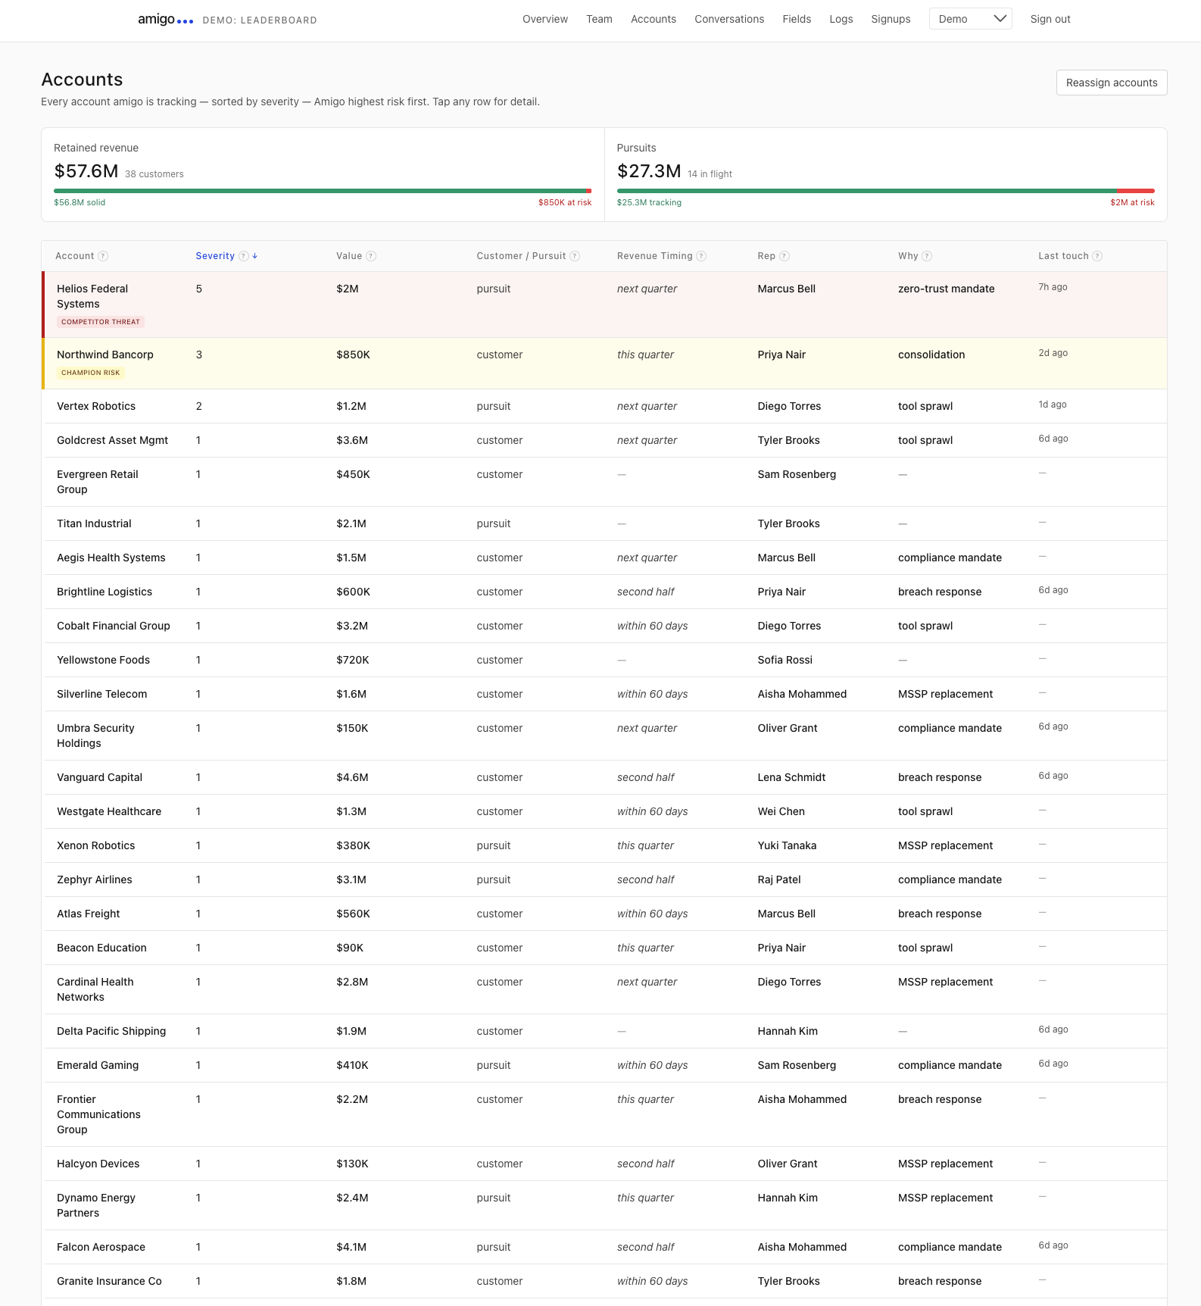Select the Vanguard Capital row
The height and width of the screenshot is (1306, 1201).
[x=604, y=777]
